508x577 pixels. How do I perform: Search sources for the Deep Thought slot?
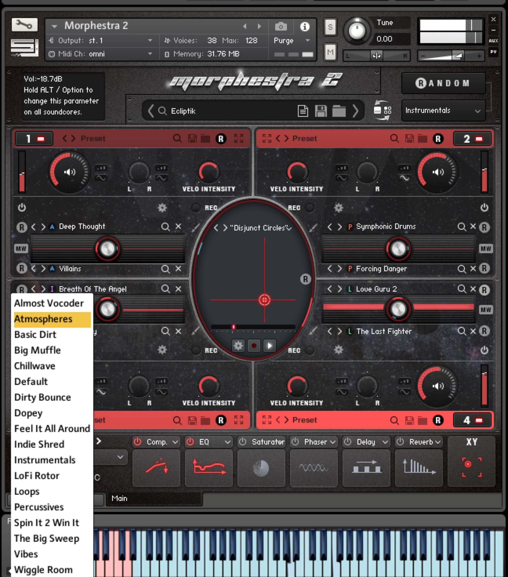tap(165, 226)
